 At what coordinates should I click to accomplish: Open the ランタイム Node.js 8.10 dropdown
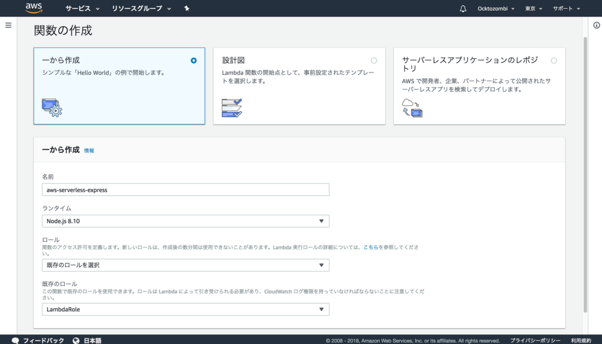tap(185, 221)
